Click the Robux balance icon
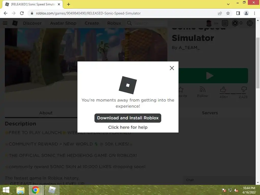 click(x=235, y=23)
